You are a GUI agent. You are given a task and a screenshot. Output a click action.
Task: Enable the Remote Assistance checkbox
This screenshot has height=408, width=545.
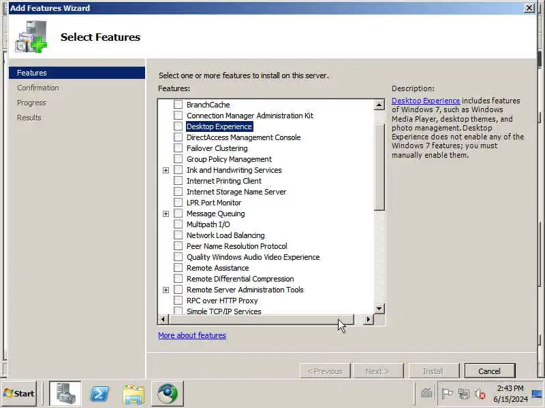[x=178, y=268]
